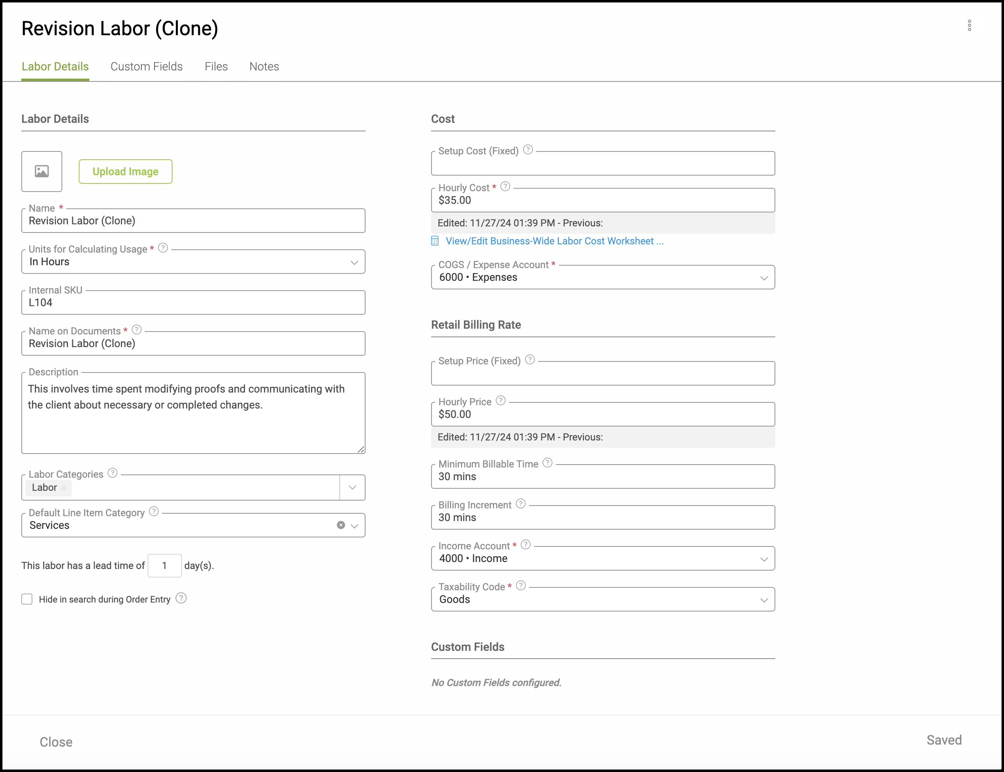Screen dimensions: 1004x772
Task: Click help icon next to Minimum Billable Time
Action: [x=547, y=463]
